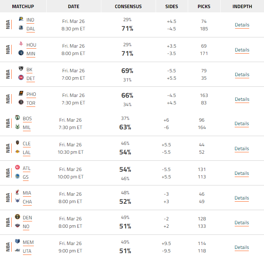The image size is (264, 263).
Task: Click the Denver Nuggets team logo
Action: [x=18, y=217]
